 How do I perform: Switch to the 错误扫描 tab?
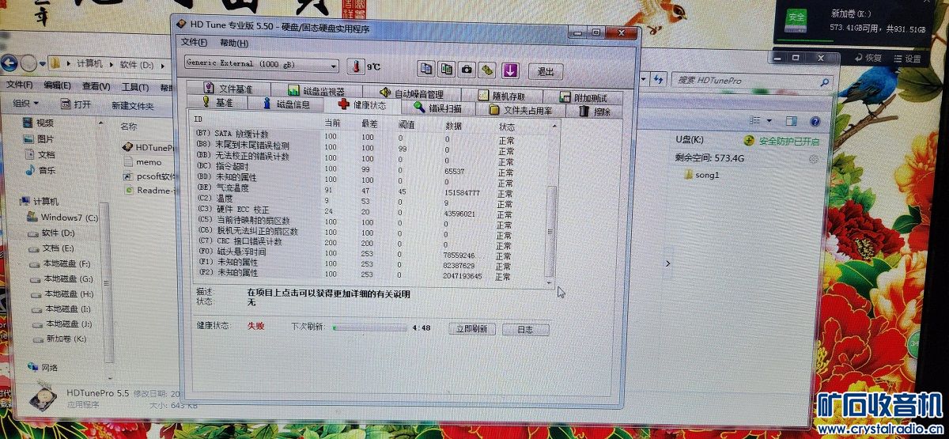tap(437, 108)
